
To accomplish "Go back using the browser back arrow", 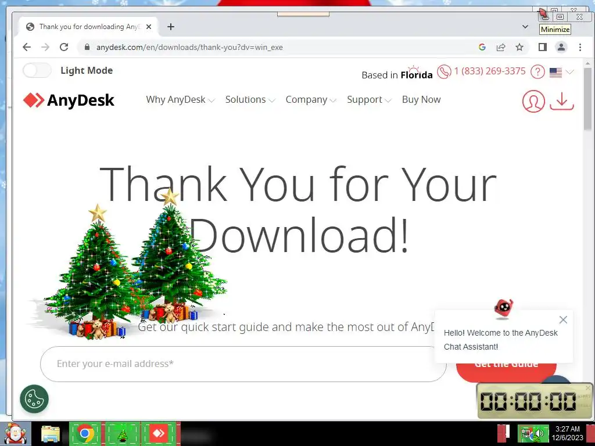I will pos(27,47).
